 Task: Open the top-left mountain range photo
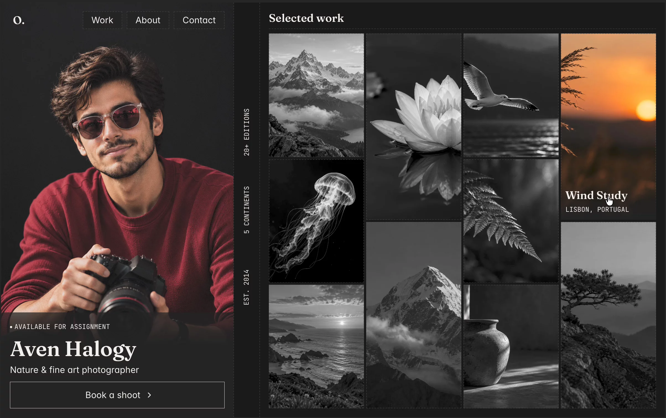(316, 95)
